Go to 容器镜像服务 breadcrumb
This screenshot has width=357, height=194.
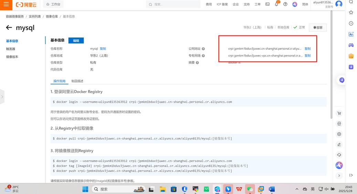click(x=15, y=17)
